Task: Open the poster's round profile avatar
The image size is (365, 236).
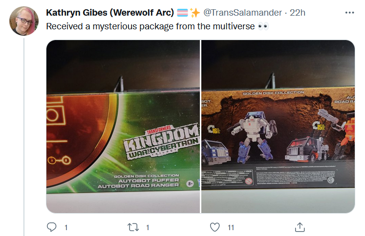Action: [24, 21]
